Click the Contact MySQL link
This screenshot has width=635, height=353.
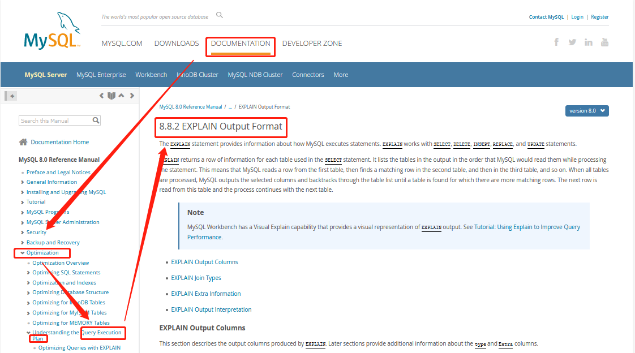[546, 17]
